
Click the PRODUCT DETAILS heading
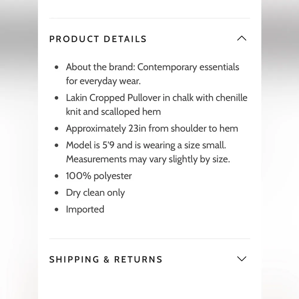tap(98, 39)
